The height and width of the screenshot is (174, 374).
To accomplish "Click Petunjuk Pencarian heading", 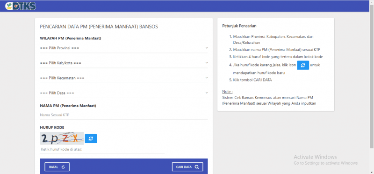I will [x=239, y=26].
